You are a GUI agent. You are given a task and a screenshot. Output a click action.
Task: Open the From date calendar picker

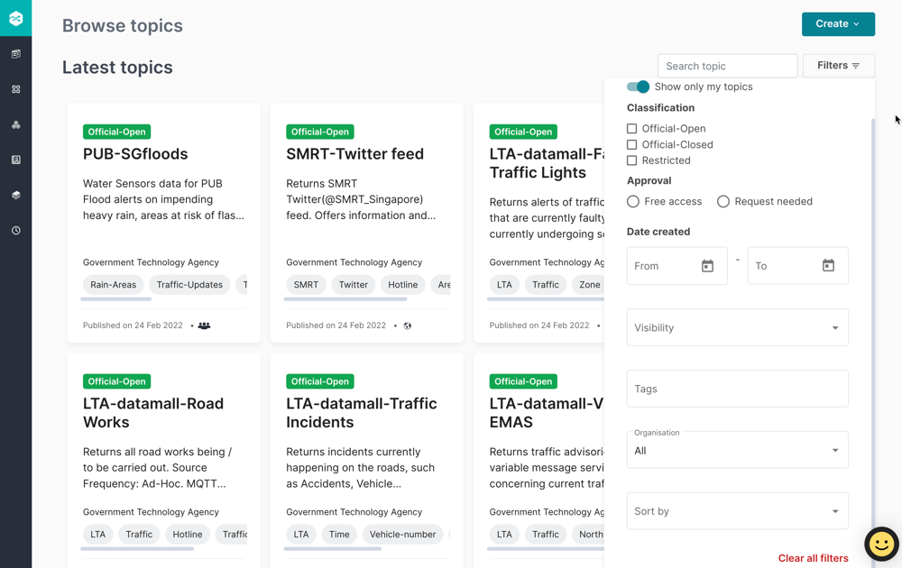707,266
